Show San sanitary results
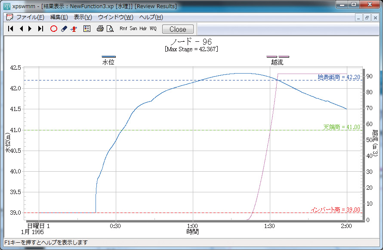The height and width of the screenshot is (250, 383). [x=133, y=29]
